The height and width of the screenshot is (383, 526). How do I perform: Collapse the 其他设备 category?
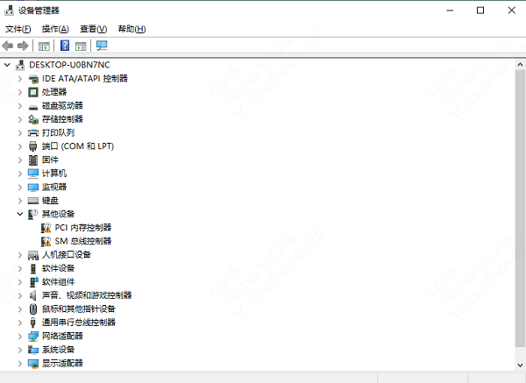click(20, 214)
